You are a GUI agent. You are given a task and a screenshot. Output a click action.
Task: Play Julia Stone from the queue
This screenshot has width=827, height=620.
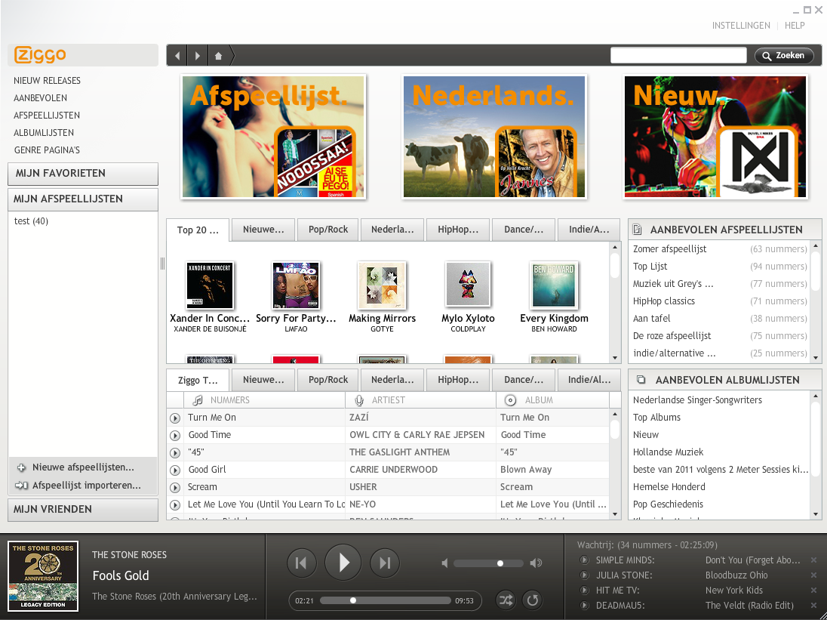point(584,575)
